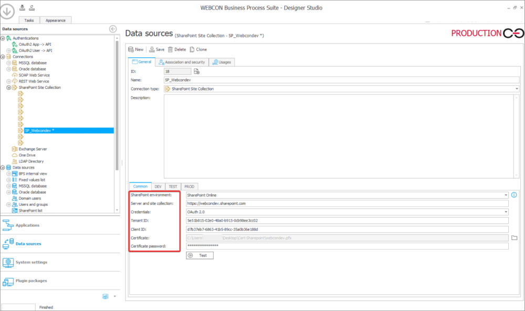Screen dimensions: 525x311
Task: Switch to the Association and security tab
Action: click(x=182, y=62)
